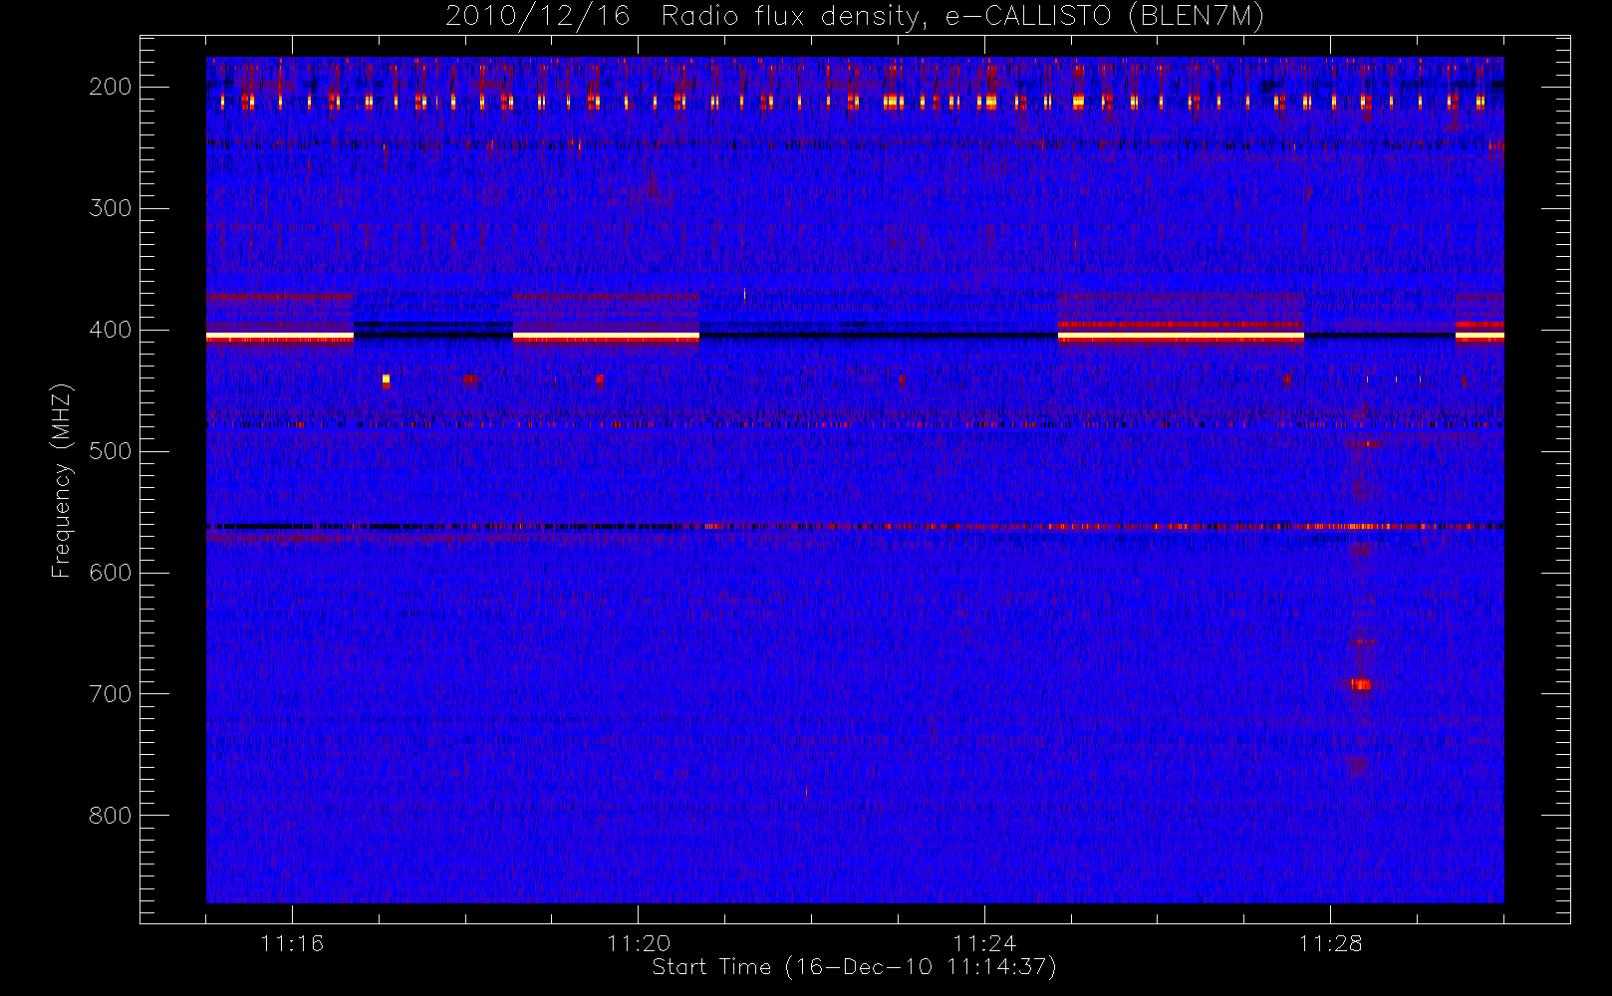Click the 800 frequency tick label

coord(110,816)
